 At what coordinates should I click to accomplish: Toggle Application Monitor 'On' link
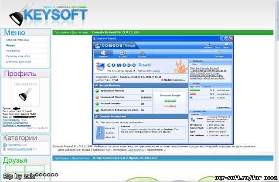click(143, 91)
